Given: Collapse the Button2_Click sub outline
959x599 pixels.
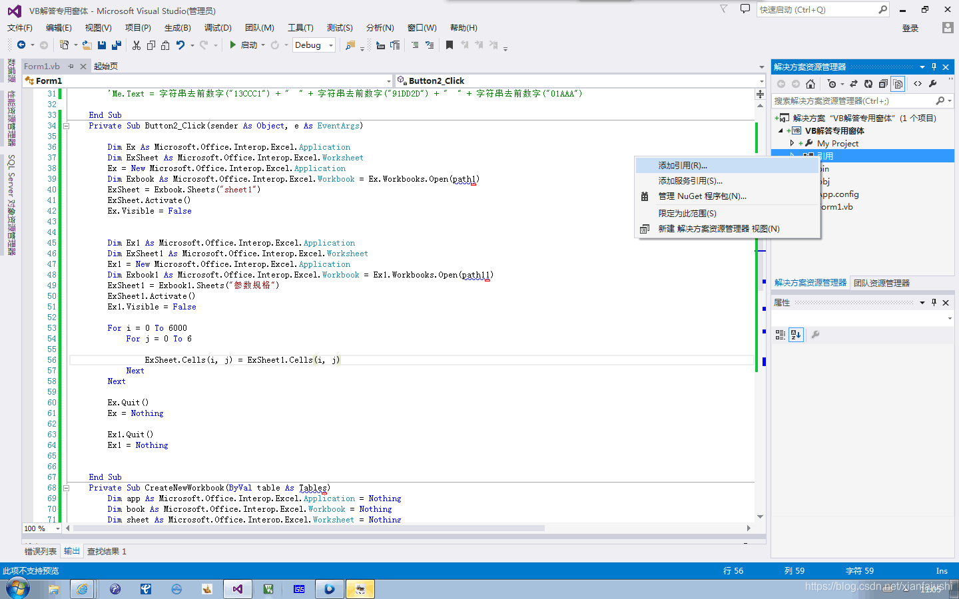Looking at the screenshot, I should point(66,126).
